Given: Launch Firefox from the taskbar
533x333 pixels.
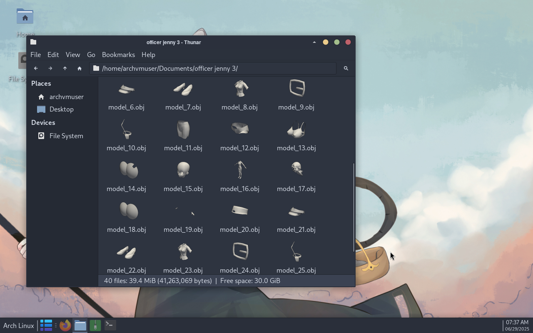Looking at the screenshot, I should click(65, 325).
